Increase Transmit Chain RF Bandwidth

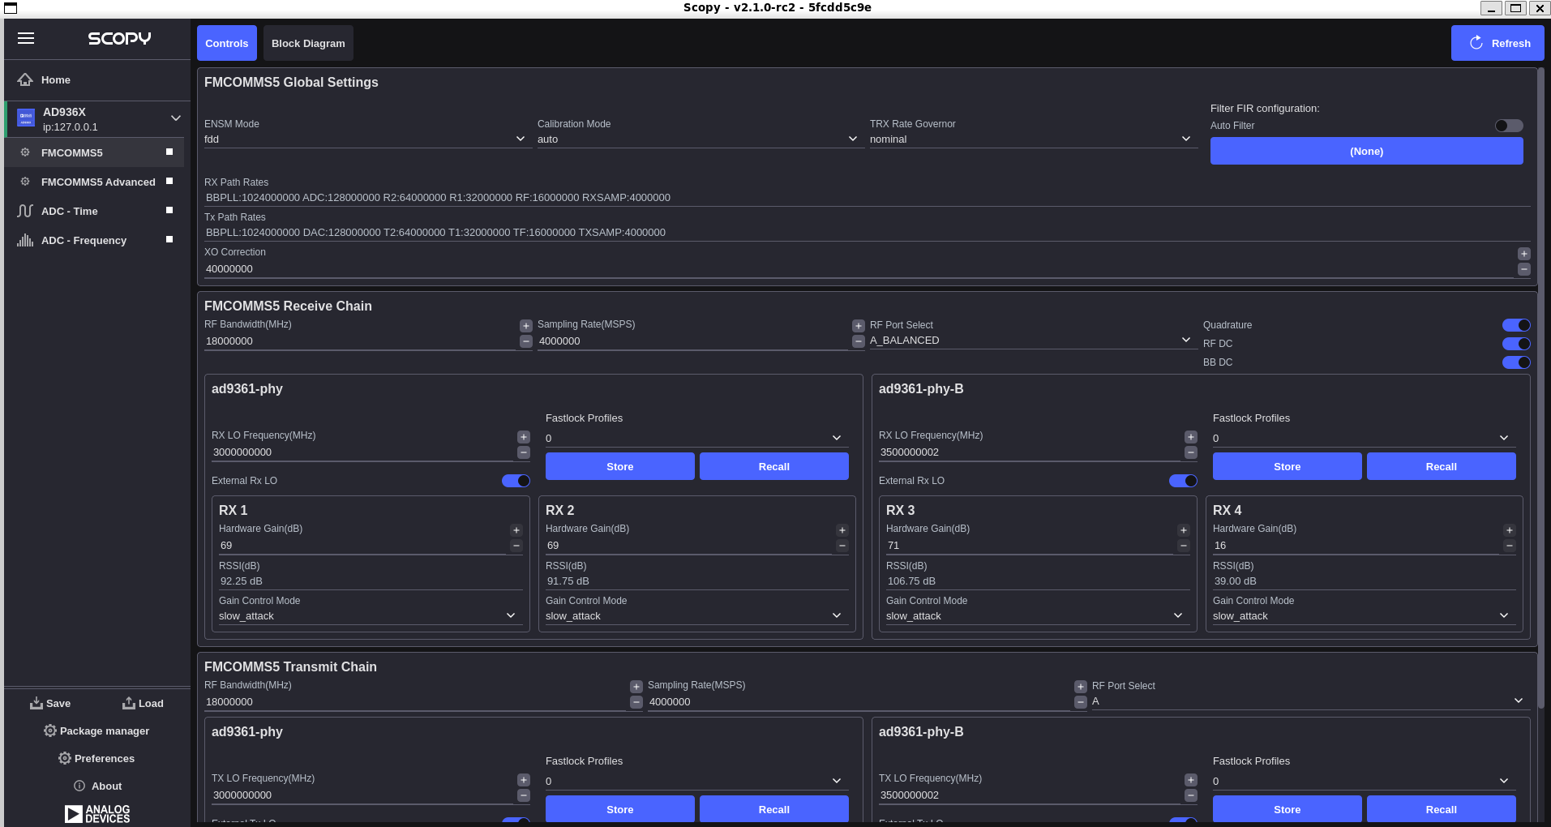click(x=636, y=687)
